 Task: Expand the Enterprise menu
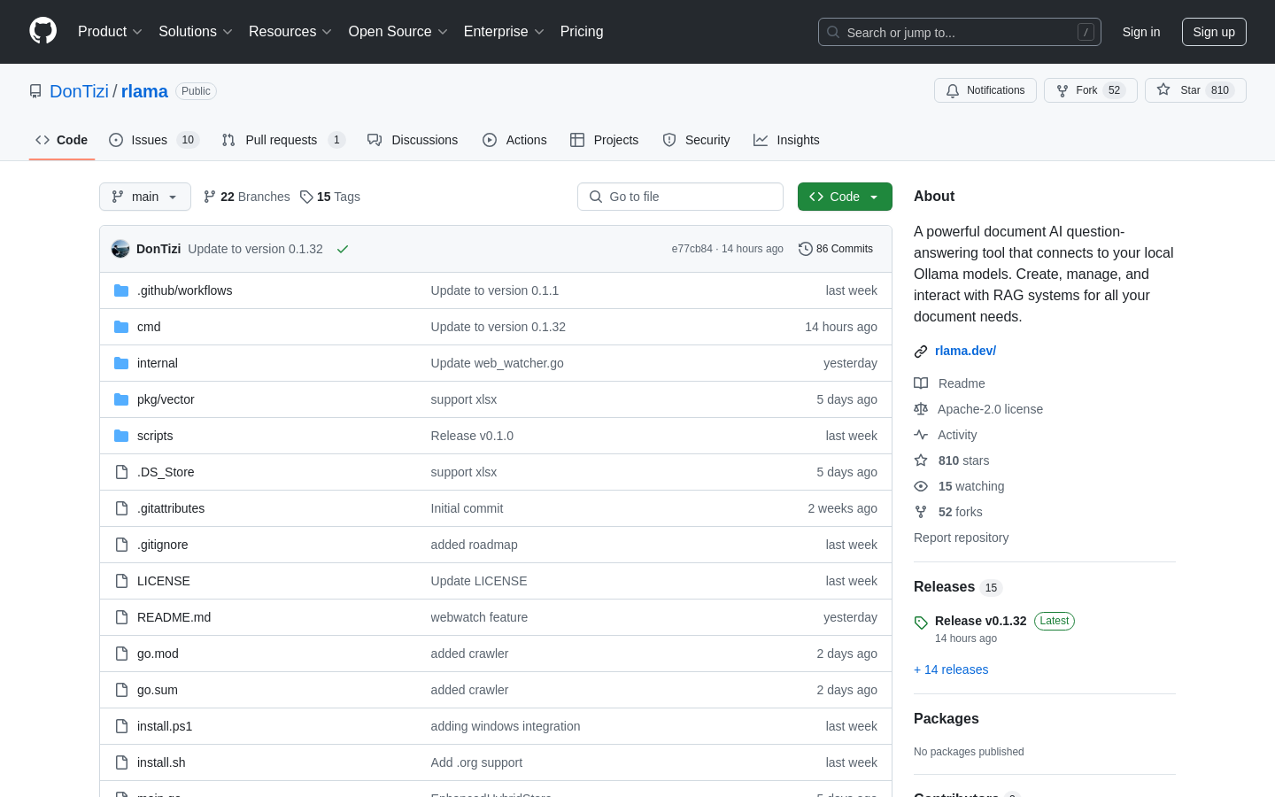click(504, 31)
